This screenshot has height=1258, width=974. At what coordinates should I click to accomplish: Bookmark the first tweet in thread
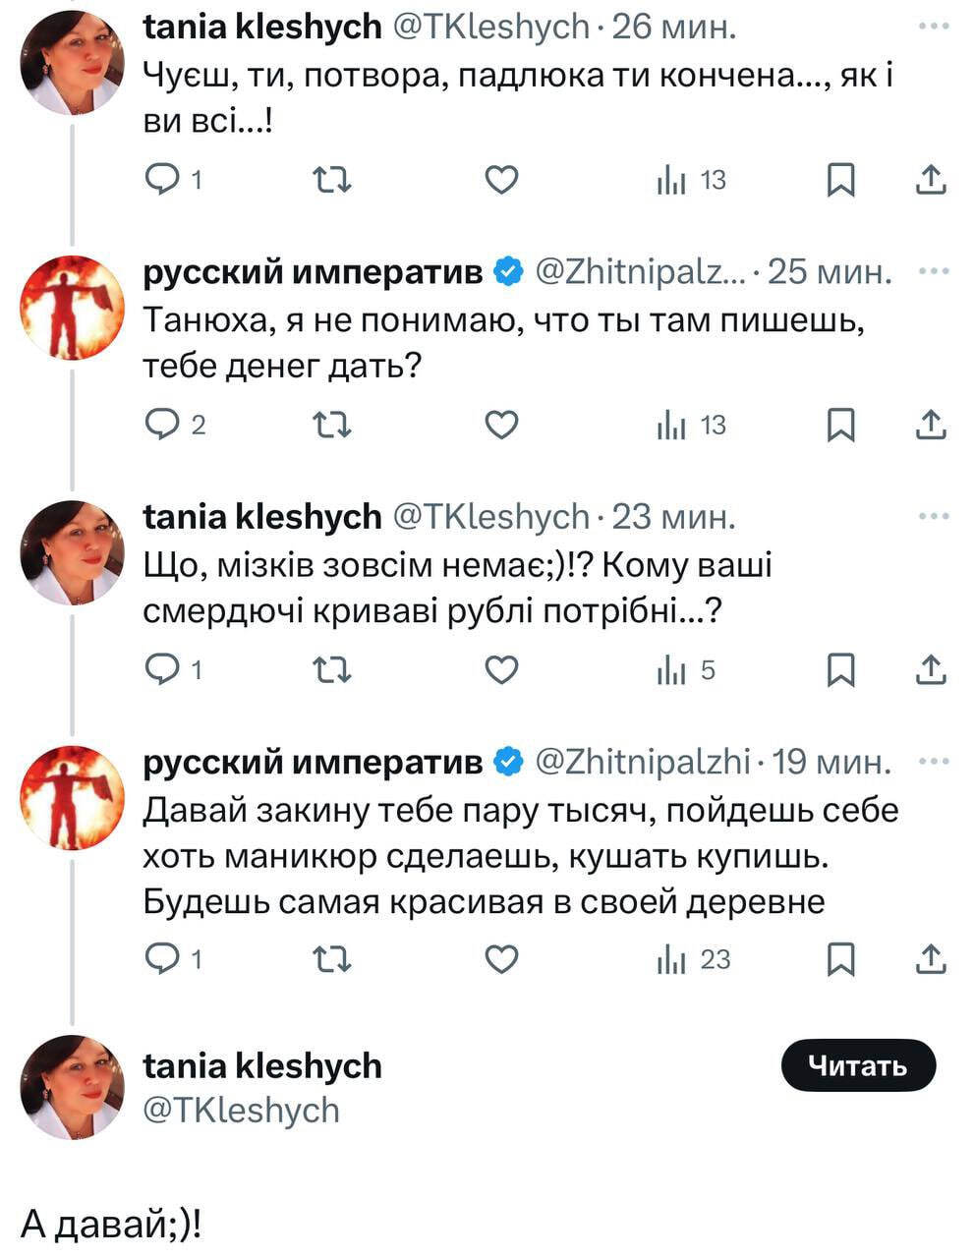point(840,180)
